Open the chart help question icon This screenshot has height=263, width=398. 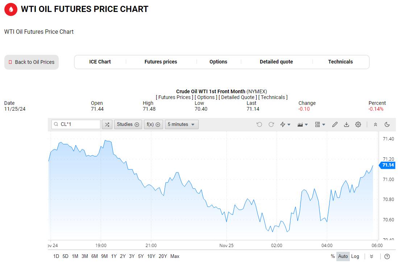387,256
